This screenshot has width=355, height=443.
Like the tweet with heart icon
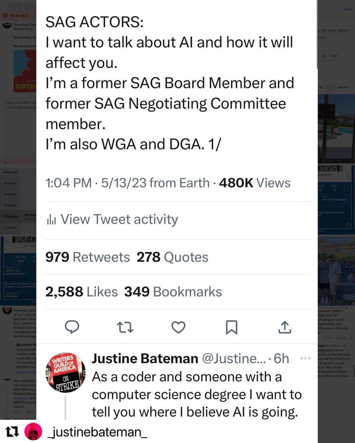coord(178,327)
